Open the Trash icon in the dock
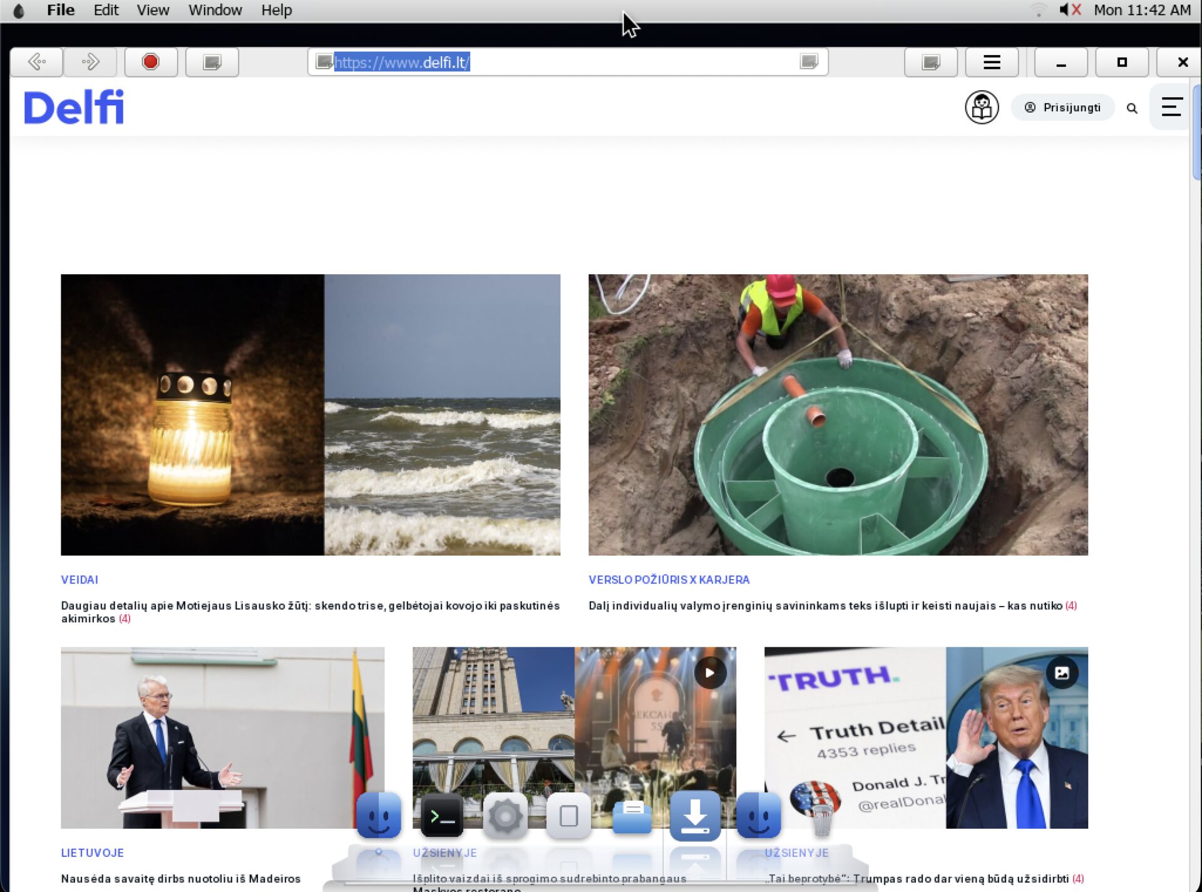Screen dimensions: 1202x892 click(x=821, y=816)
